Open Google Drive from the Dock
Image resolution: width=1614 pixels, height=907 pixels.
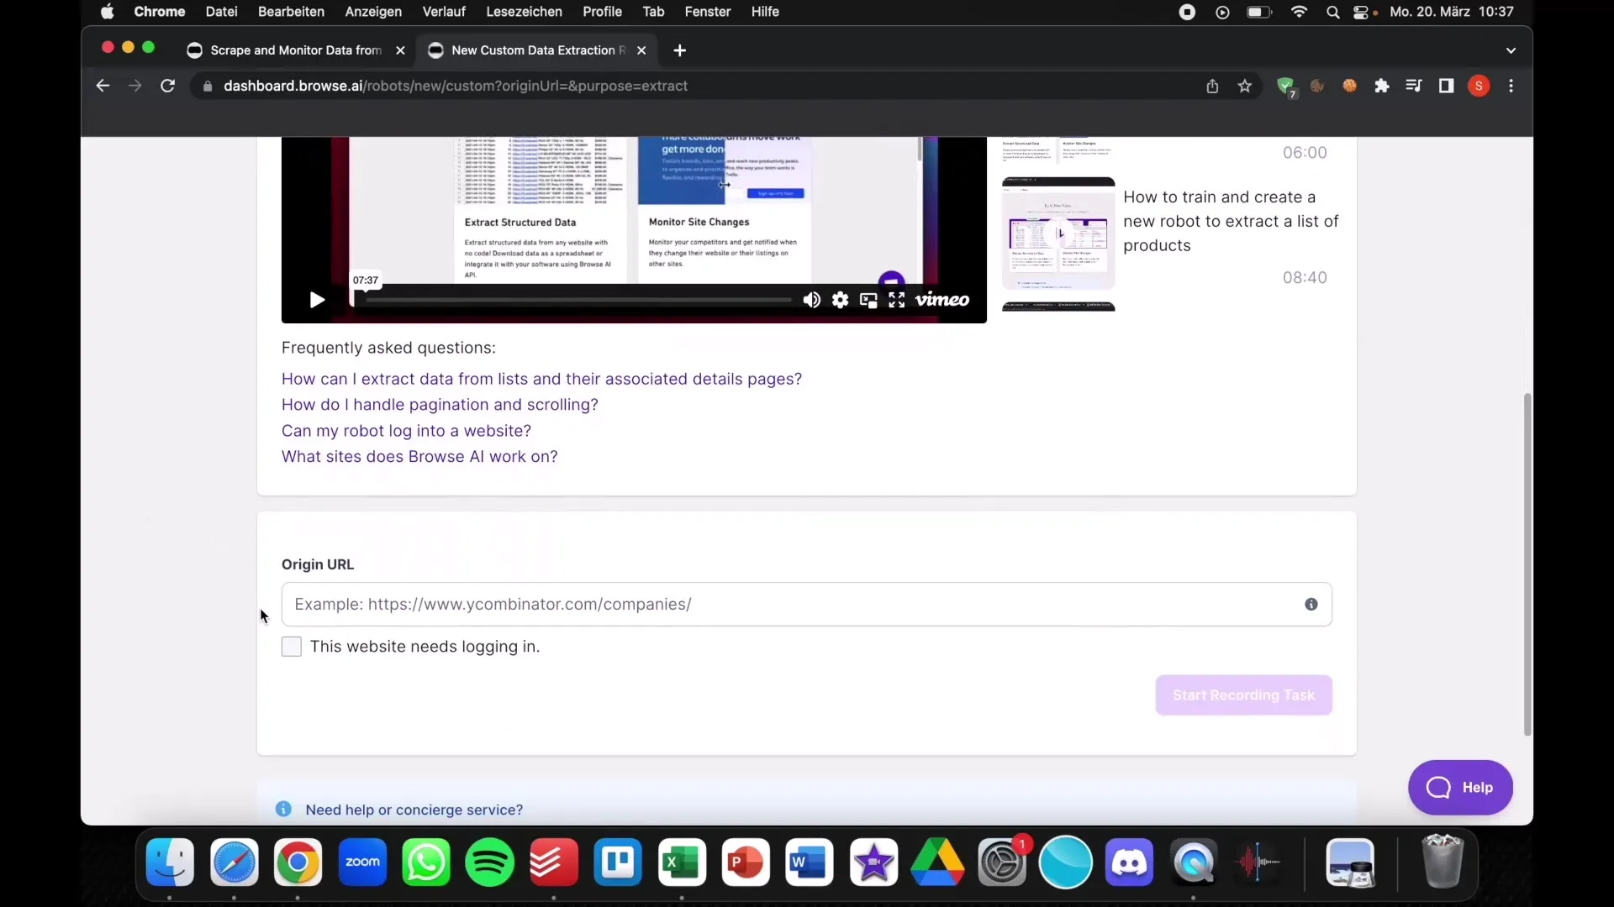click(937, 862)
